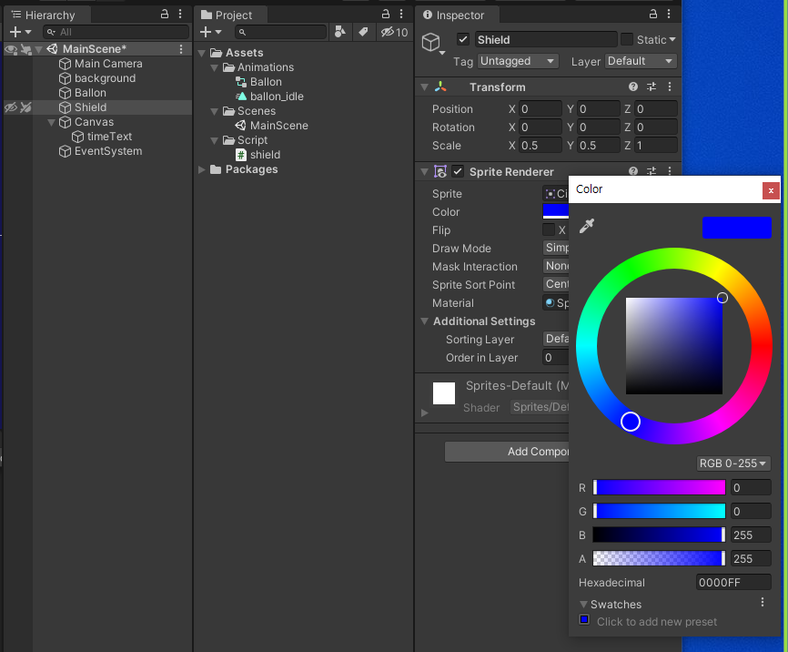The height and width of the screenshot is (652, 788).
Task: Open the Transform component kebab menu
Action: click(670, 87)
